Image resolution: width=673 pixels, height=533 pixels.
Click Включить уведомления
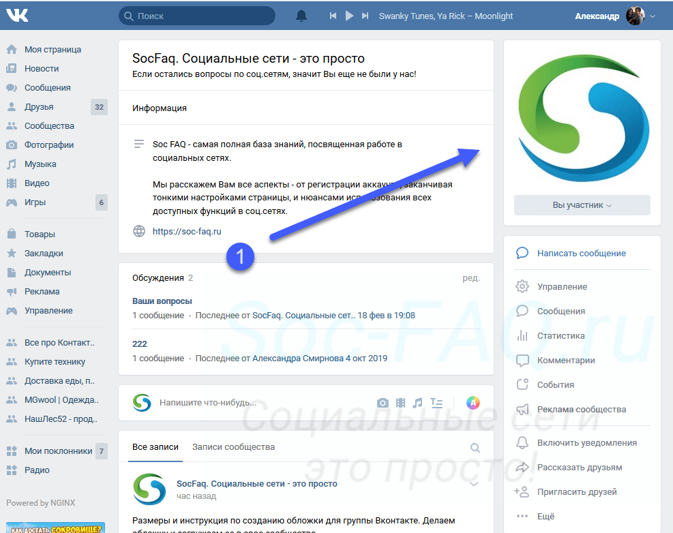[586, 443]
